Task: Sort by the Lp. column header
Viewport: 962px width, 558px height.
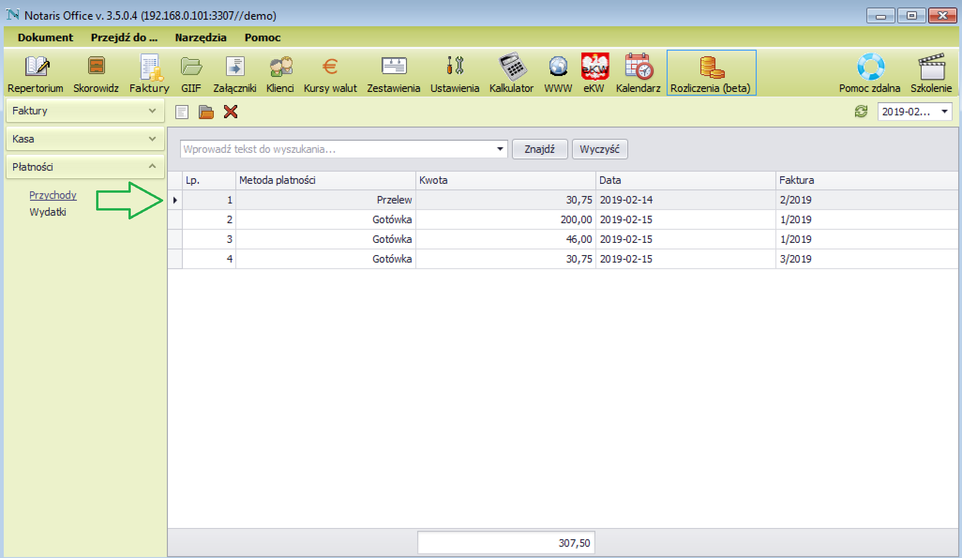Action: 209,180
